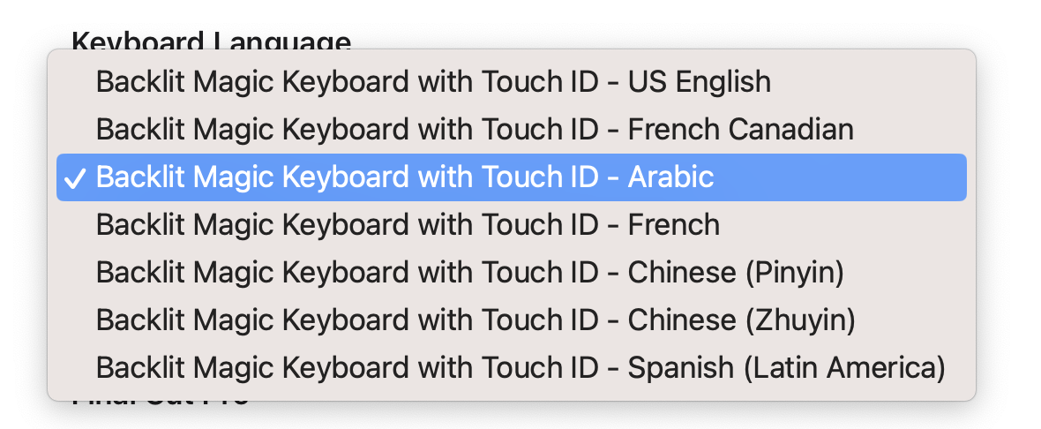Set the keyboard to Pinyin Chinese
The height and width of the screenshot is (429, 1041).
point(469,273)
